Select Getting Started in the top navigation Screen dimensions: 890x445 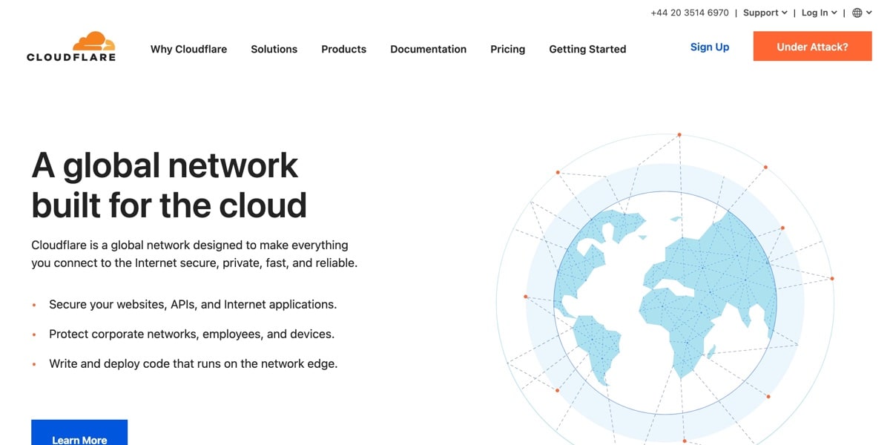[587, 49]
